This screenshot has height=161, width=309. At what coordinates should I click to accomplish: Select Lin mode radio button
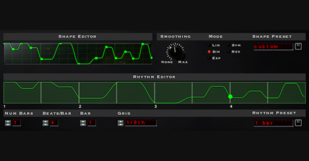209,45
